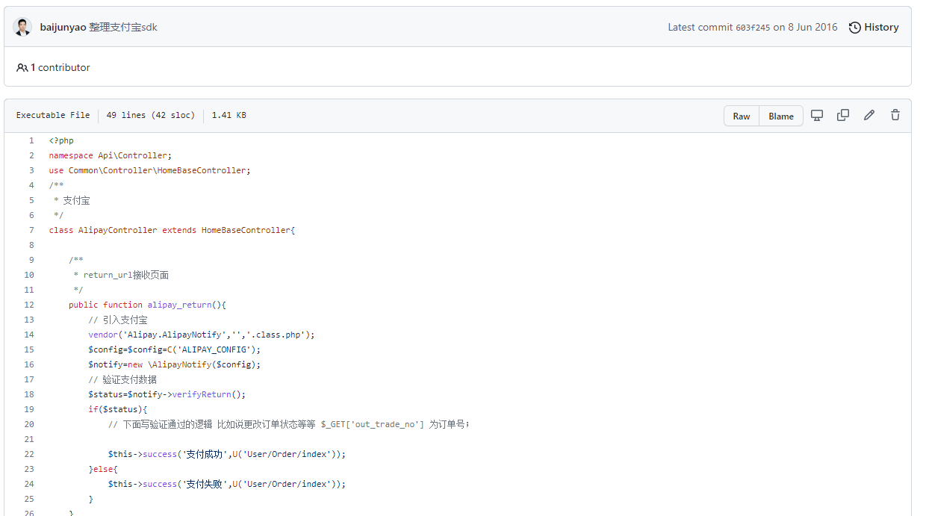
Task: Click the 'class AlipayController extends' line
Action: tap(173, 230)
